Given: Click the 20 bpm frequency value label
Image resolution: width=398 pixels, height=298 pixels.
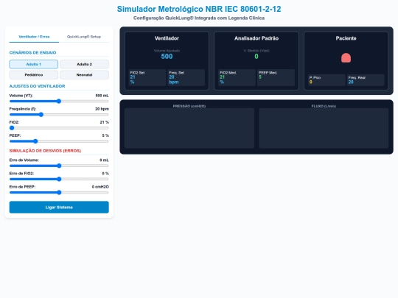Looking at the screenshot, I should pos(102,109).
